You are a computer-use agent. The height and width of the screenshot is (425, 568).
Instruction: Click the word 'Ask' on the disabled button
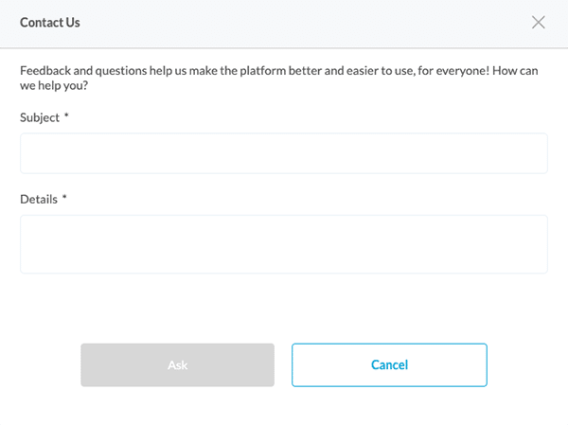point(177,365)
